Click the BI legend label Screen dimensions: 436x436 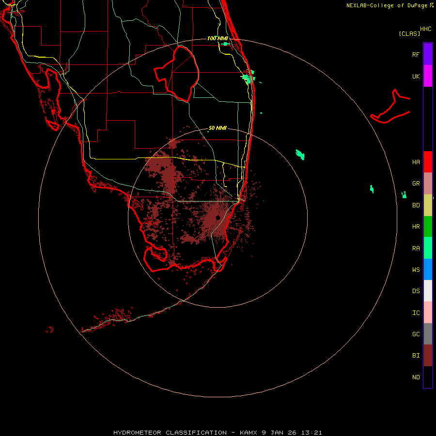click(416, 356)
